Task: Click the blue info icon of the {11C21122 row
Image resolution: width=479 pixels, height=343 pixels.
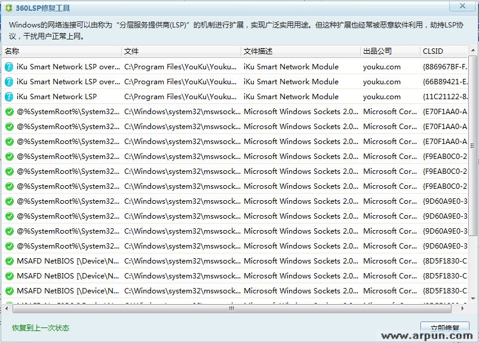Action: pyautogui.click(x=9, y=97)
